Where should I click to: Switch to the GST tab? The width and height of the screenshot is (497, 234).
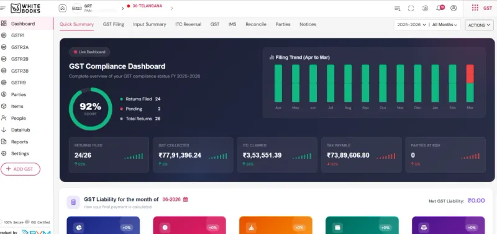(x=215, y=24)
